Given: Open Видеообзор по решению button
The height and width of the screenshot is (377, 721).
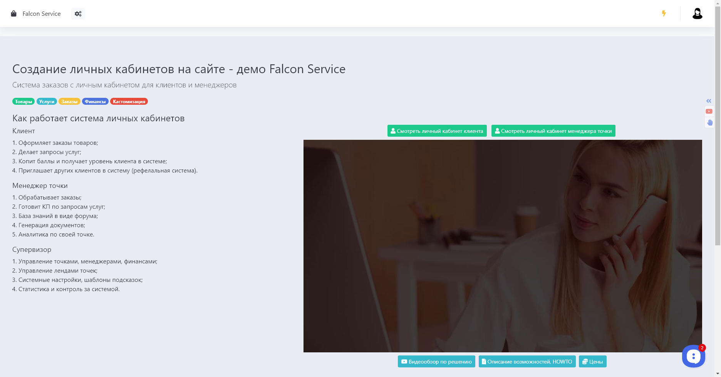Looking at the screenshot, I should [x=436, y=362].
